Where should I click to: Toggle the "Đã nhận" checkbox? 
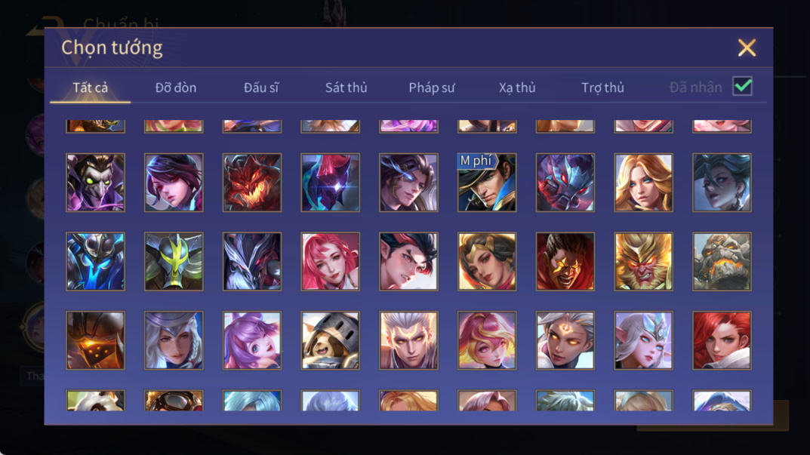pos(742,86)
